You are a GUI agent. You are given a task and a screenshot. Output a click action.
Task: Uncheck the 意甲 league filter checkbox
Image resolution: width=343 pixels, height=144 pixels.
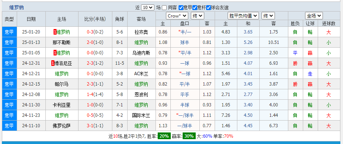click(x=181, y=8)
